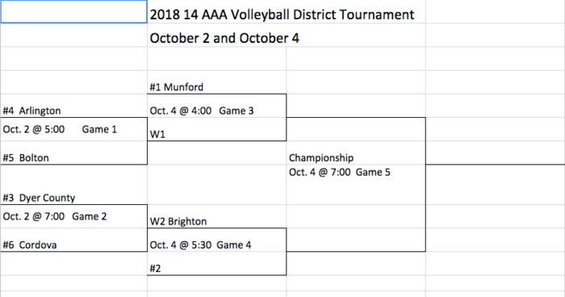Select the W1 cell
The width and height of the screenshot is (565, 297).
pos(216,129)
